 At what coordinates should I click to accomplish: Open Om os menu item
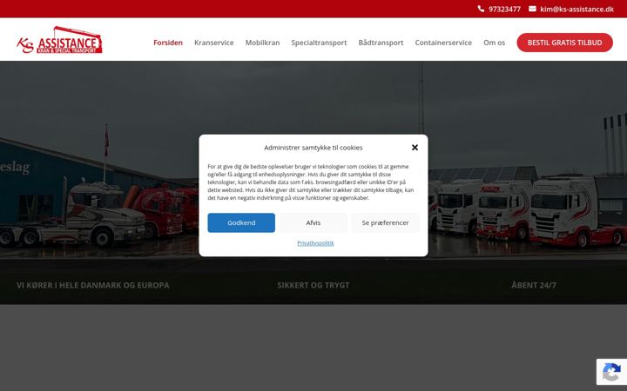494,43
